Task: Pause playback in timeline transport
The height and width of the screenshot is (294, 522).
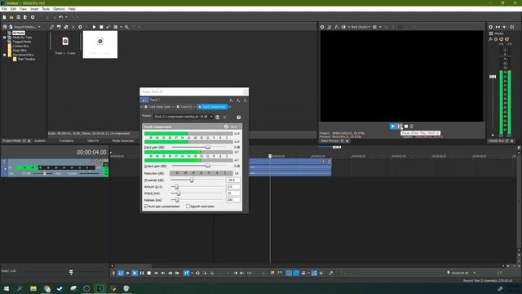Action: (142, 273)
